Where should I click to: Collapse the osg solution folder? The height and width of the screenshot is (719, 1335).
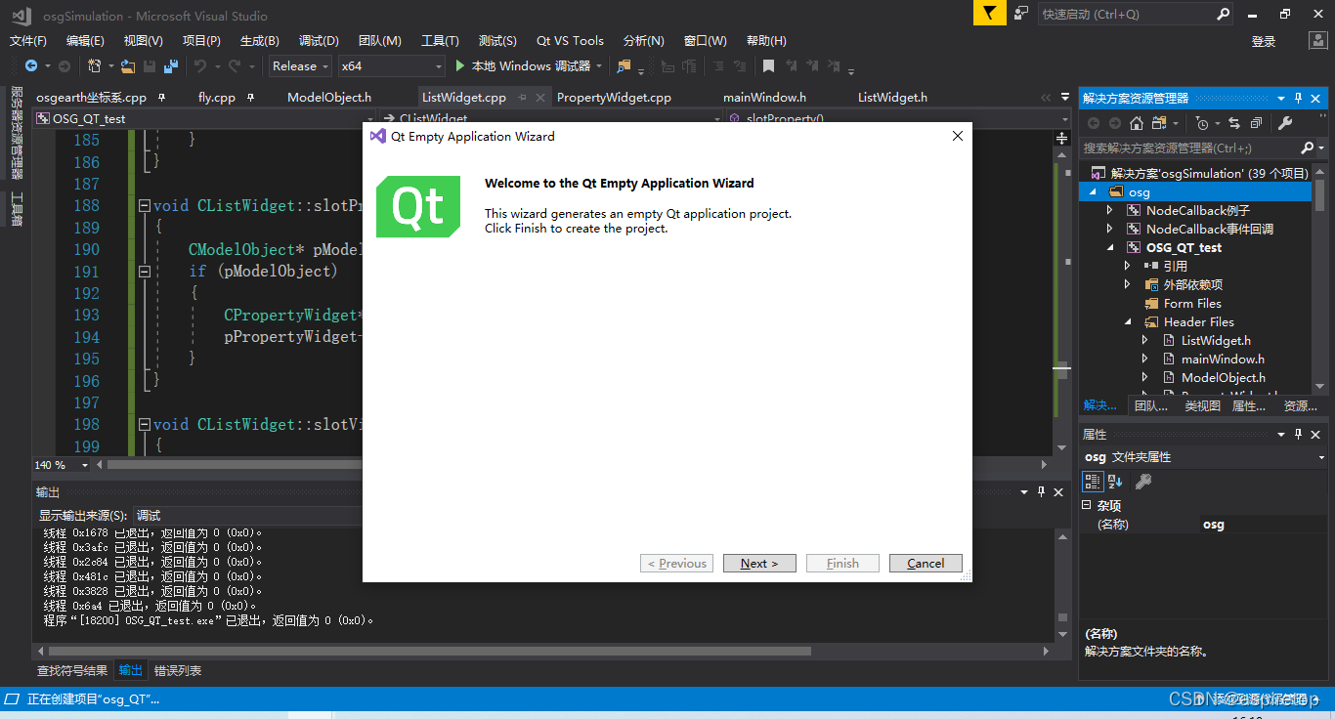pos(1094,192)
